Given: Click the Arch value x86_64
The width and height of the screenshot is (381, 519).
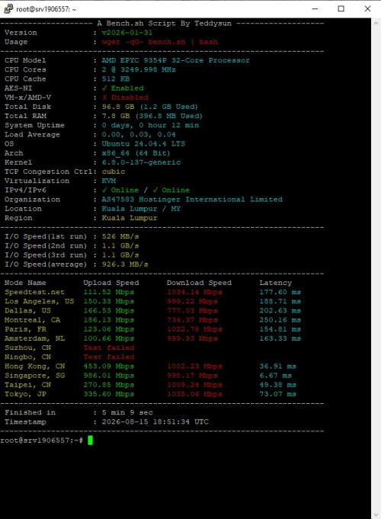Looking at the screenshot, I should (116, 153).
